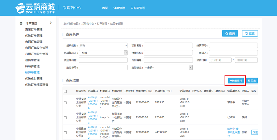Focus the 项目名称 input field
The height and width of the screenshot is (140, 277).
[168, 45]
